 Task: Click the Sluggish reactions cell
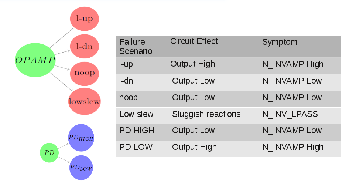tap(206, 114)
